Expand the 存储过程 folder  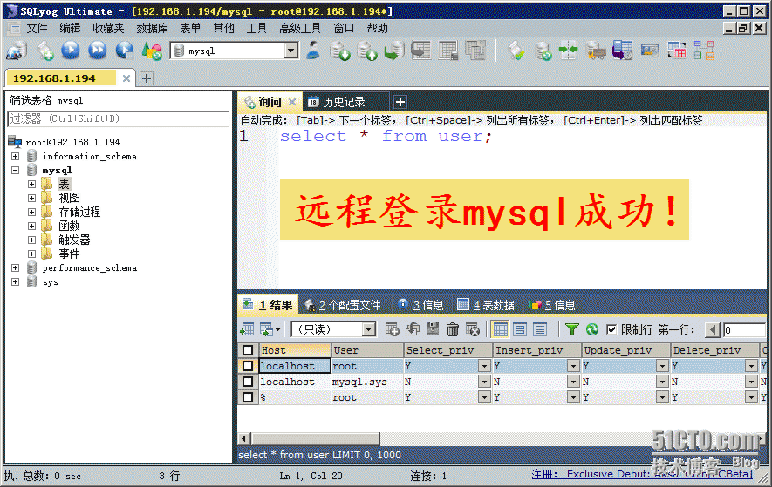[x=31, y=212]
